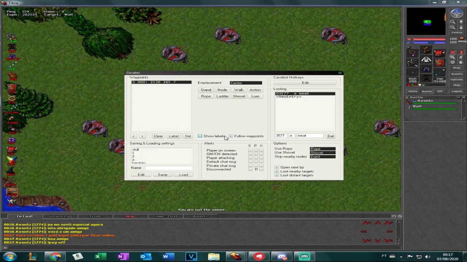Click the blue MP mana bar

pos(429,43)
